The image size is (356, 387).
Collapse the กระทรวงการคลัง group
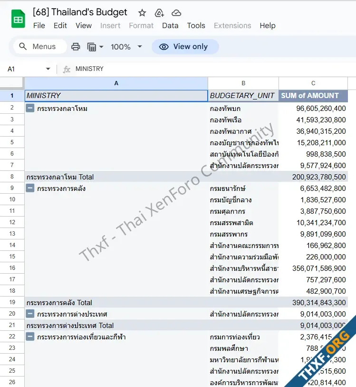pyautogui.click(x=30, y=189)
